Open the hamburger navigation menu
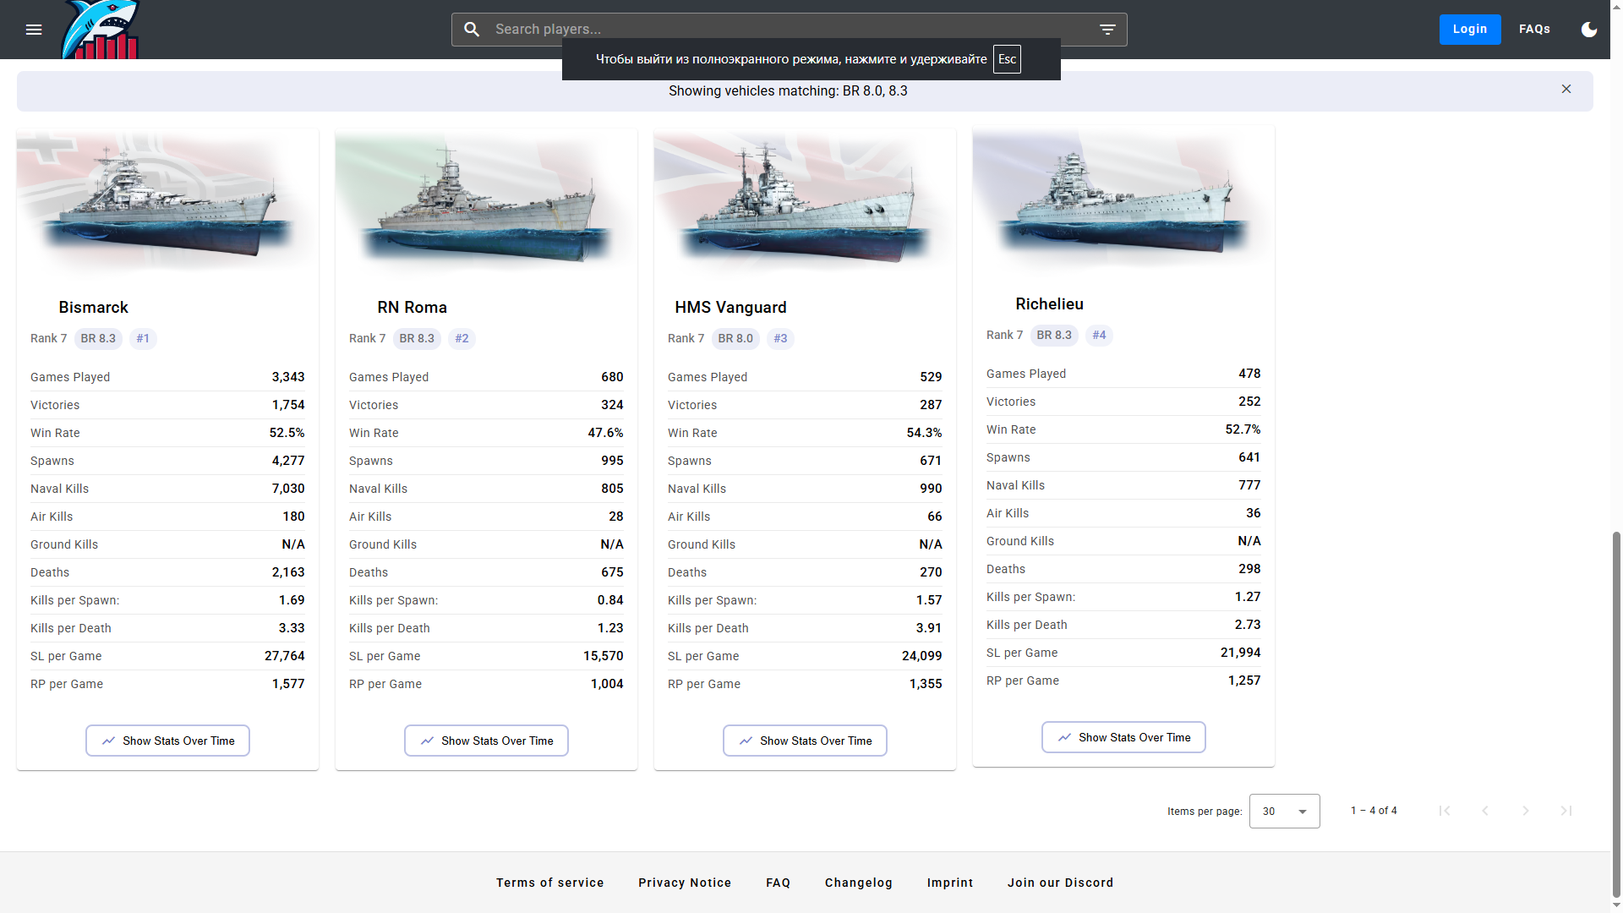This screenshot has width=1623, height=913. [34, 30]
